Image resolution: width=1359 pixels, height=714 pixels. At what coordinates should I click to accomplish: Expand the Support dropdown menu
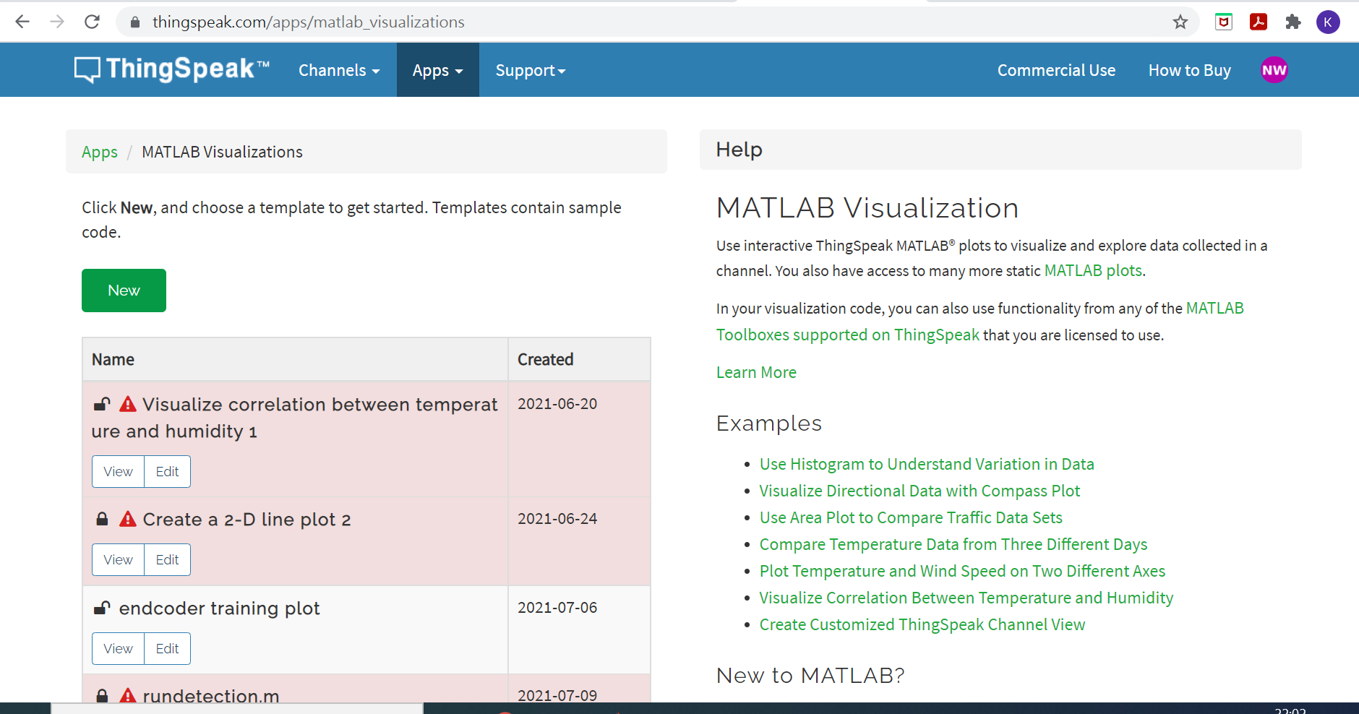coord(530,70)
